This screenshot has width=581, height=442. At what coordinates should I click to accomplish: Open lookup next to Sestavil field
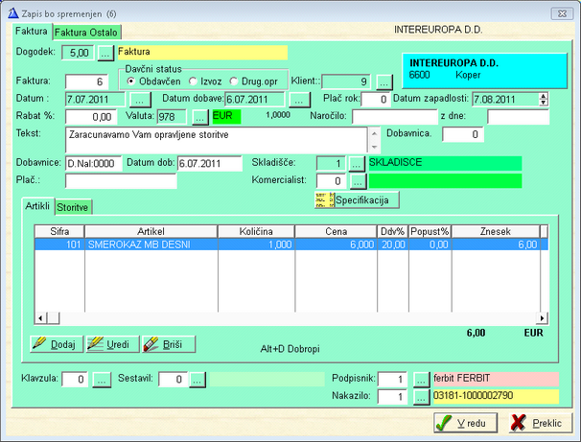click(x=198, y=380)
